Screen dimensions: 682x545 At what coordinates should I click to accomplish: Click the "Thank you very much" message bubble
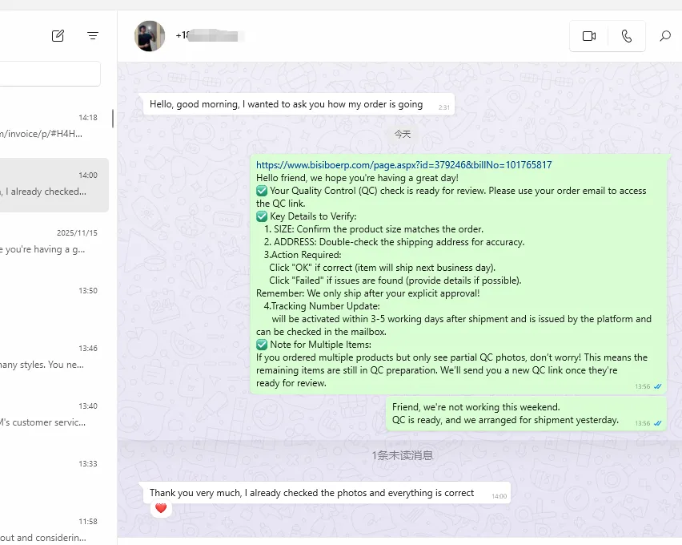(x=312, y=493)
